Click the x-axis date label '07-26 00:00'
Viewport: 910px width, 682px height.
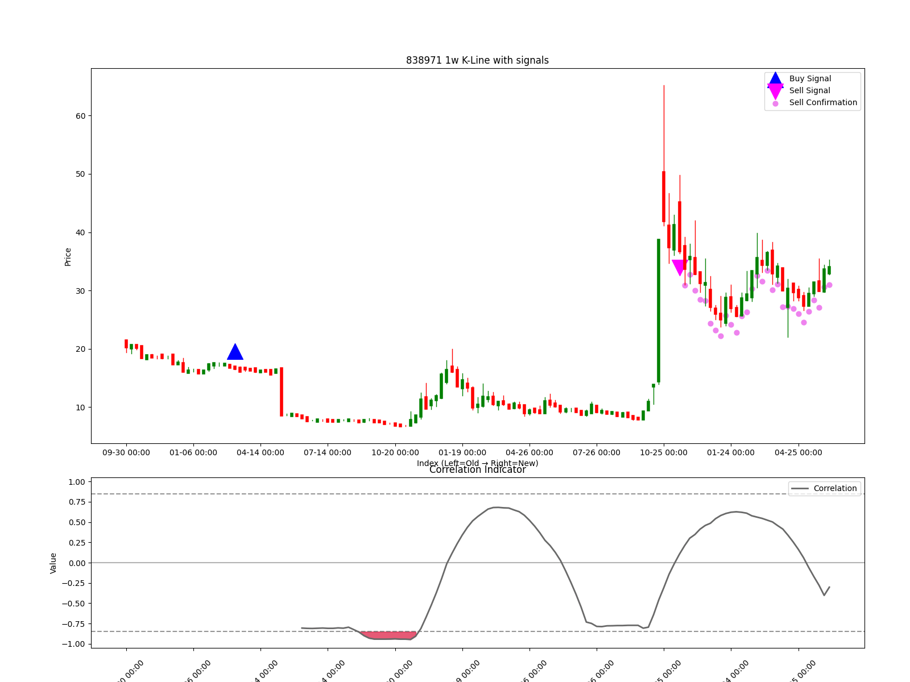[597, 452]
